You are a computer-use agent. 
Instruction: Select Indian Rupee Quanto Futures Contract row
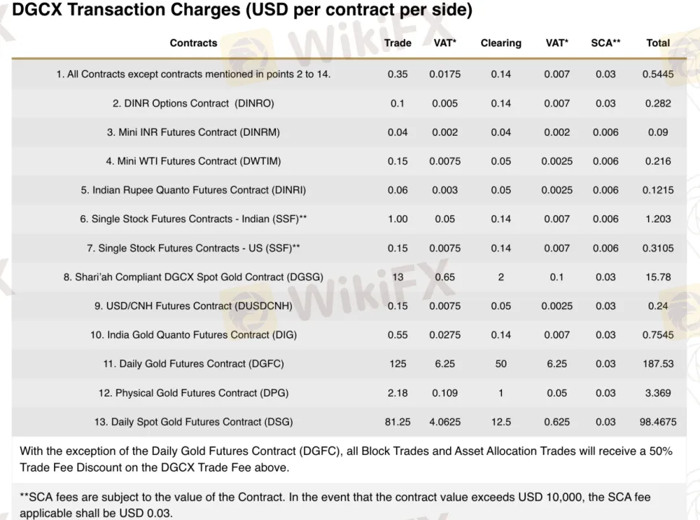click(x=349, y=190)
